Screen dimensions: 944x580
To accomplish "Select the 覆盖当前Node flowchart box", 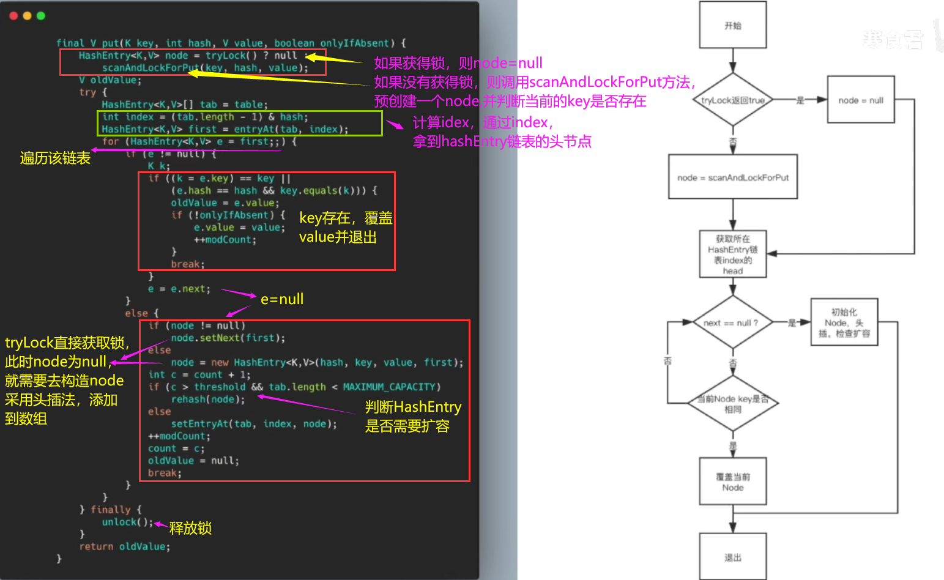I will (733, 481).
